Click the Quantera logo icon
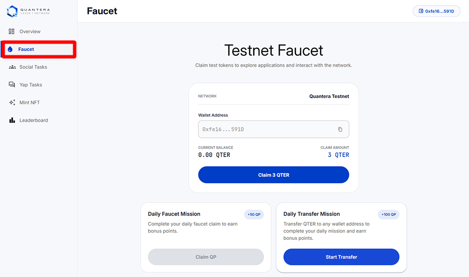469x277 pixels. click(12, 11)
